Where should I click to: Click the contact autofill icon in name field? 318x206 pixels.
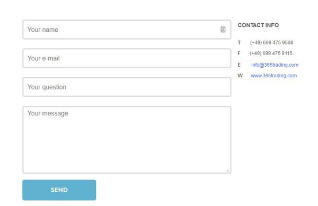(223, 29)
